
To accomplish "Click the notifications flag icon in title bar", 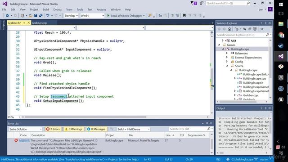I will (193, 3).
